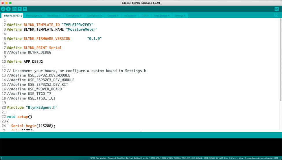Click the USE_TTGO_T7 comment line
The height and width of the screenshot is (160, 282).
pyautogui.click(x=29, y=94)
